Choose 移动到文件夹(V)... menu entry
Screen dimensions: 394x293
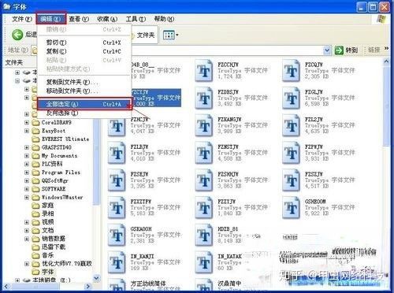[84, 91]
